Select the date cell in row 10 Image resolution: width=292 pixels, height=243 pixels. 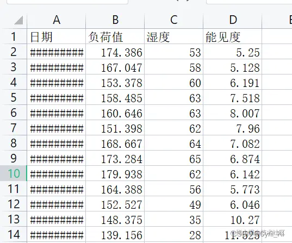coord(56,173)
